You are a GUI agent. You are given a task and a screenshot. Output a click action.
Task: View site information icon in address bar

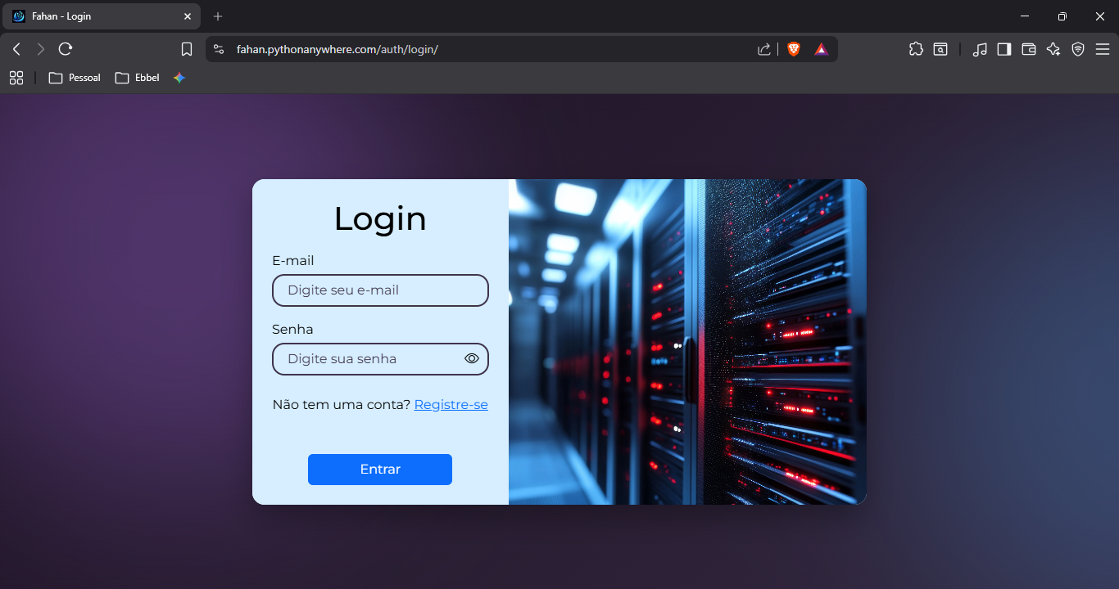click(x=219, y=49)
